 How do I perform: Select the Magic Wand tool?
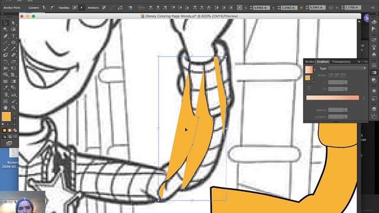tap(5, 30)
